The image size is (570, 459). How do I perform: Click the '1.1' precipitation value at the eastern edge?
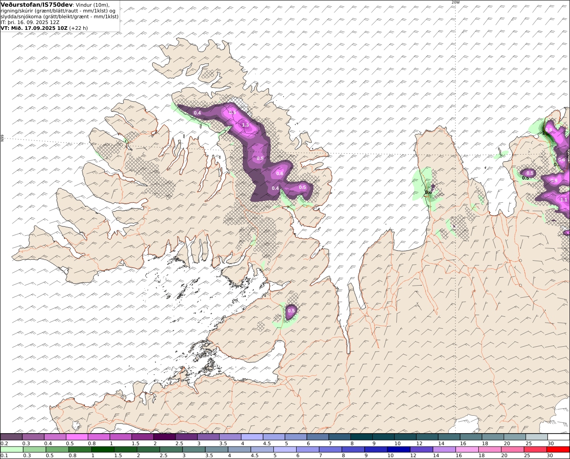(x=564, y=200)
